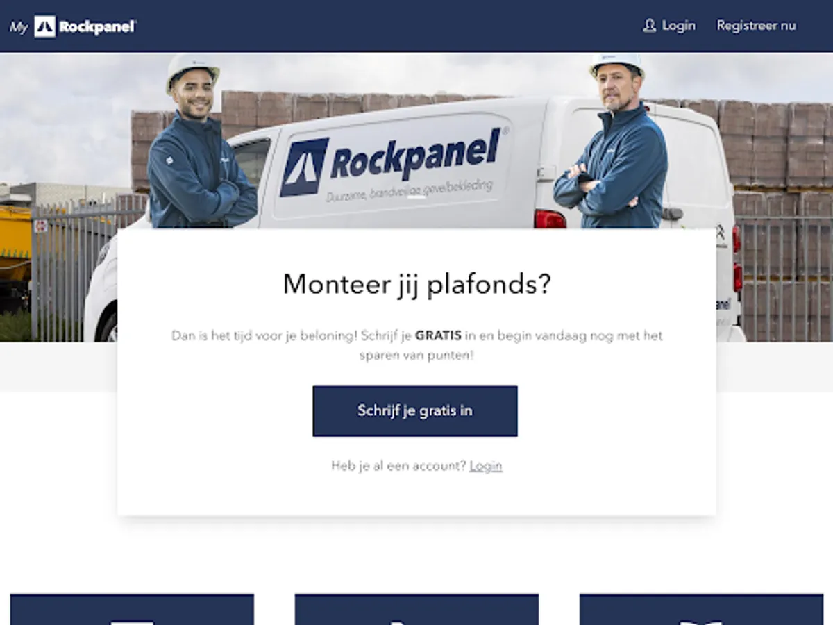Viewport: 833px width, 625px height.
Task: Open the right dark blue card tile
Action: (701, 609)
